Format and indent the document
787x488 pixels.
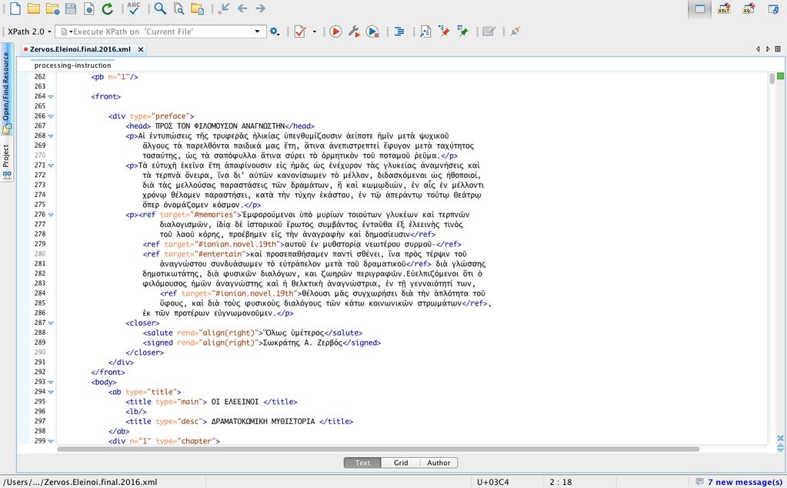tap(399, 32)
